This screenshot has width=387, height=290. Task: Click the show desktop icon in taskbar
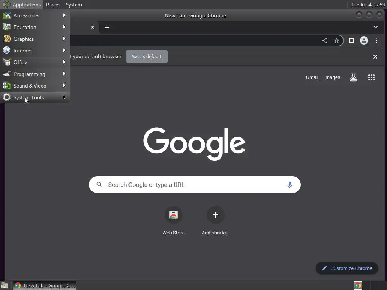pyautogui.click(x=5, y=286)
